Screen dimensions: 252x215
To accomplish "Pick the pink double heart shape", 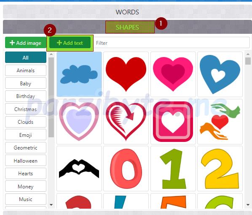I will coord(173,74).
